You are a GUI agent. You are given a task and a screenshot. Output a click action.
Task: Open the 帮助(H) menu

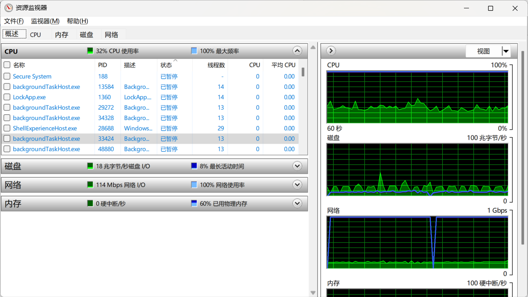(x=77, y=21)
